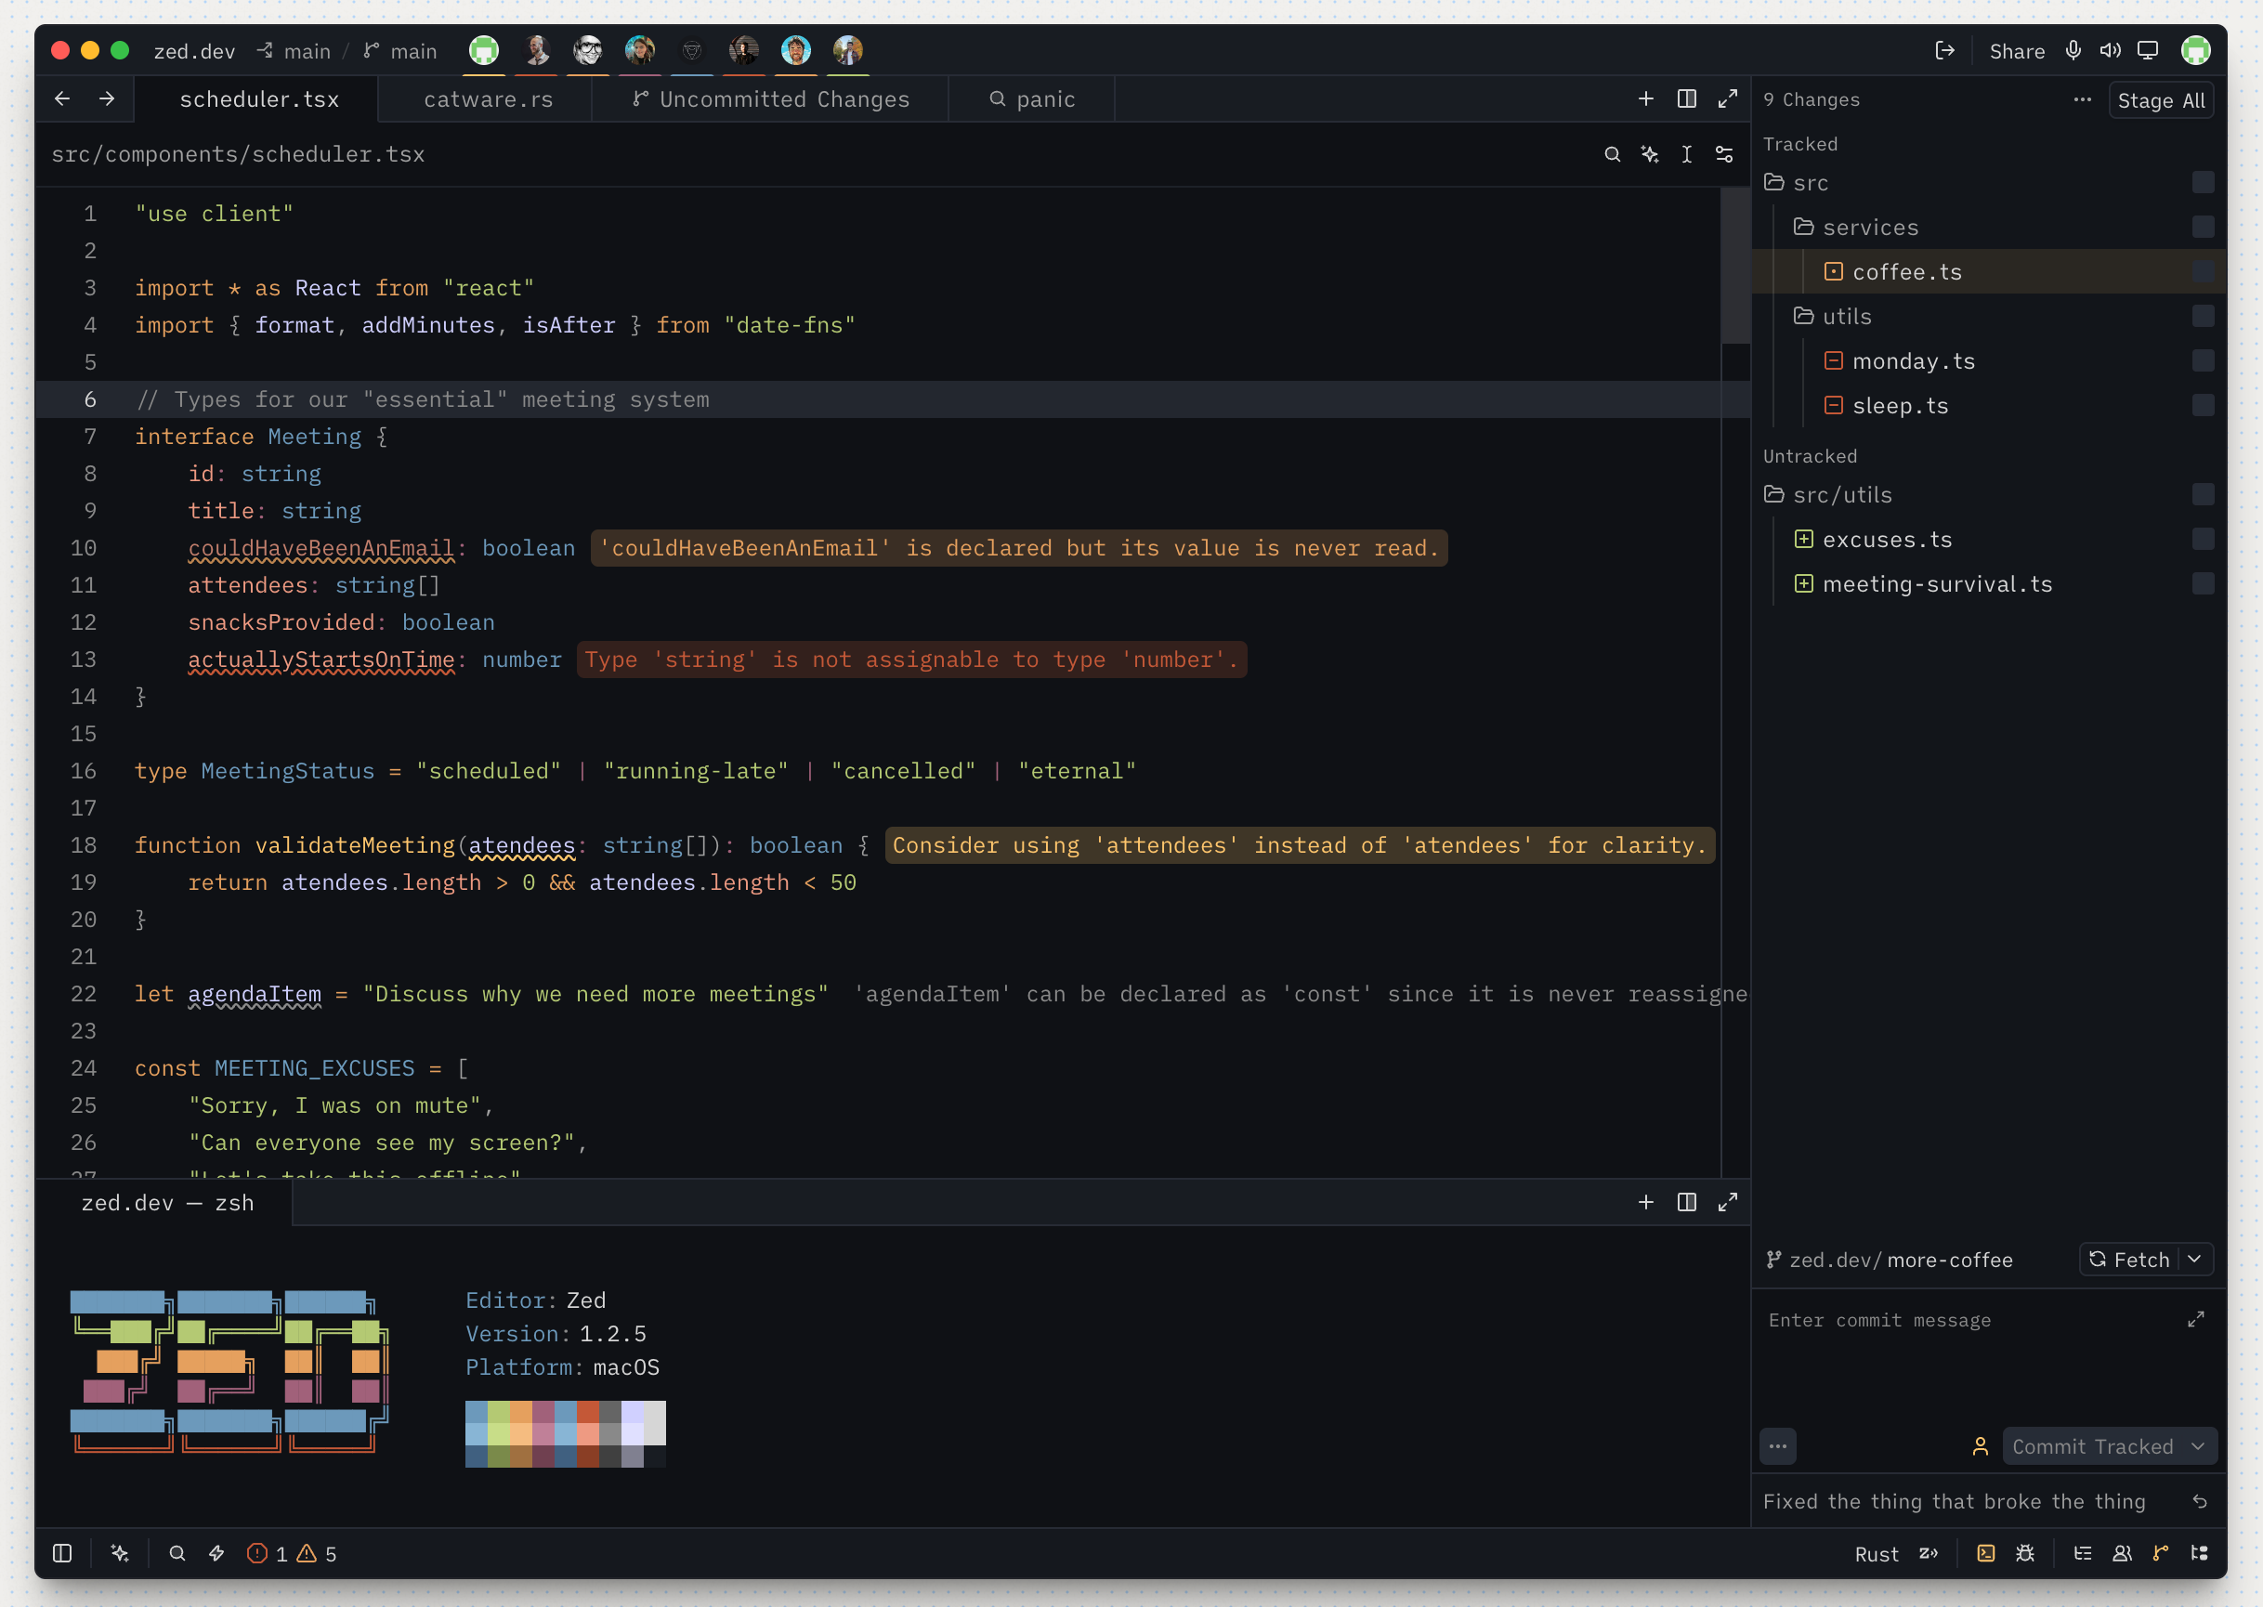Open the Uncommitted Changes tab
The image size is (2263, 1607).
click(771, 99)
